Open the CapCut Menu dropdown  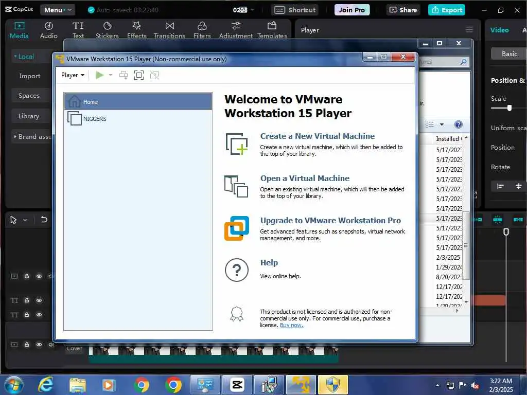point(58,10)
